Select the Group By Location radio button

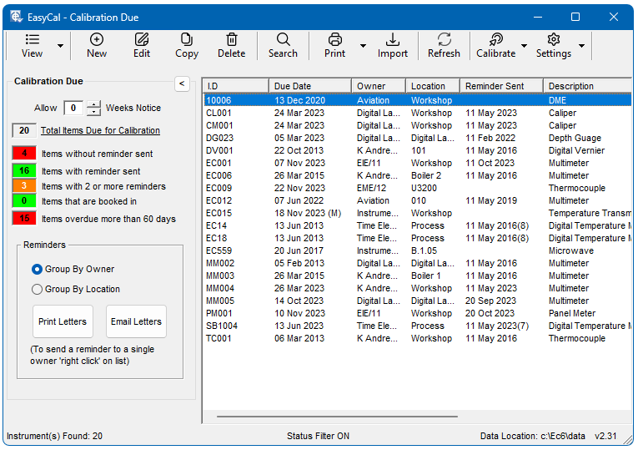(37, 290)
